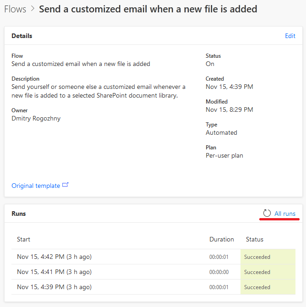Select the Duration column header
Screen dimensions: 306x307
222,239
